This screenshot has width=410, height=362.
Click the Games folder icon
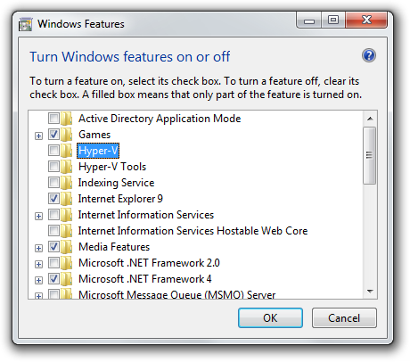pos(67,135)
